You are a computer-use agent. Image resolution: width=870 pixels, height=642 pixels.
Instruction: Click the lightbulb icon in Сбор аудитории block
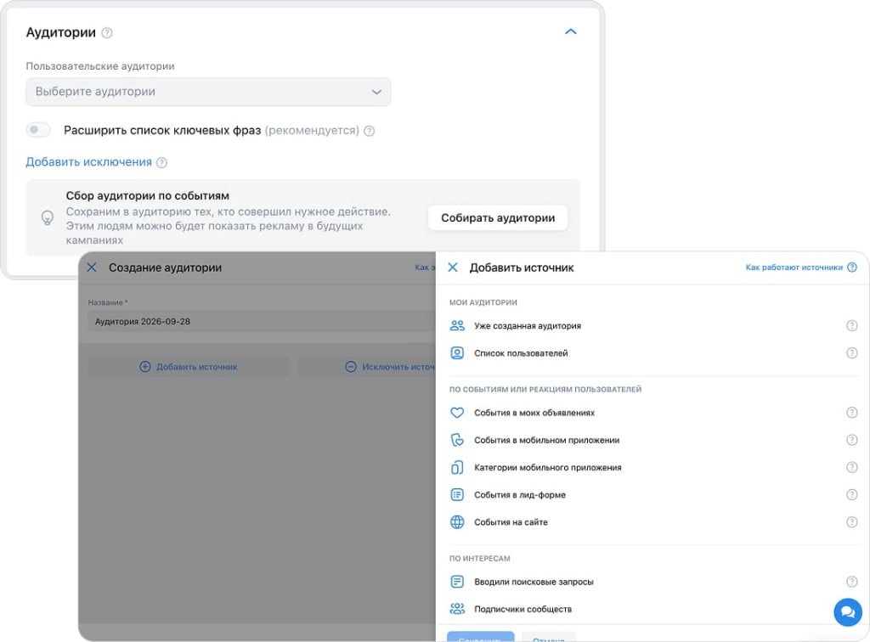(48, 217)
